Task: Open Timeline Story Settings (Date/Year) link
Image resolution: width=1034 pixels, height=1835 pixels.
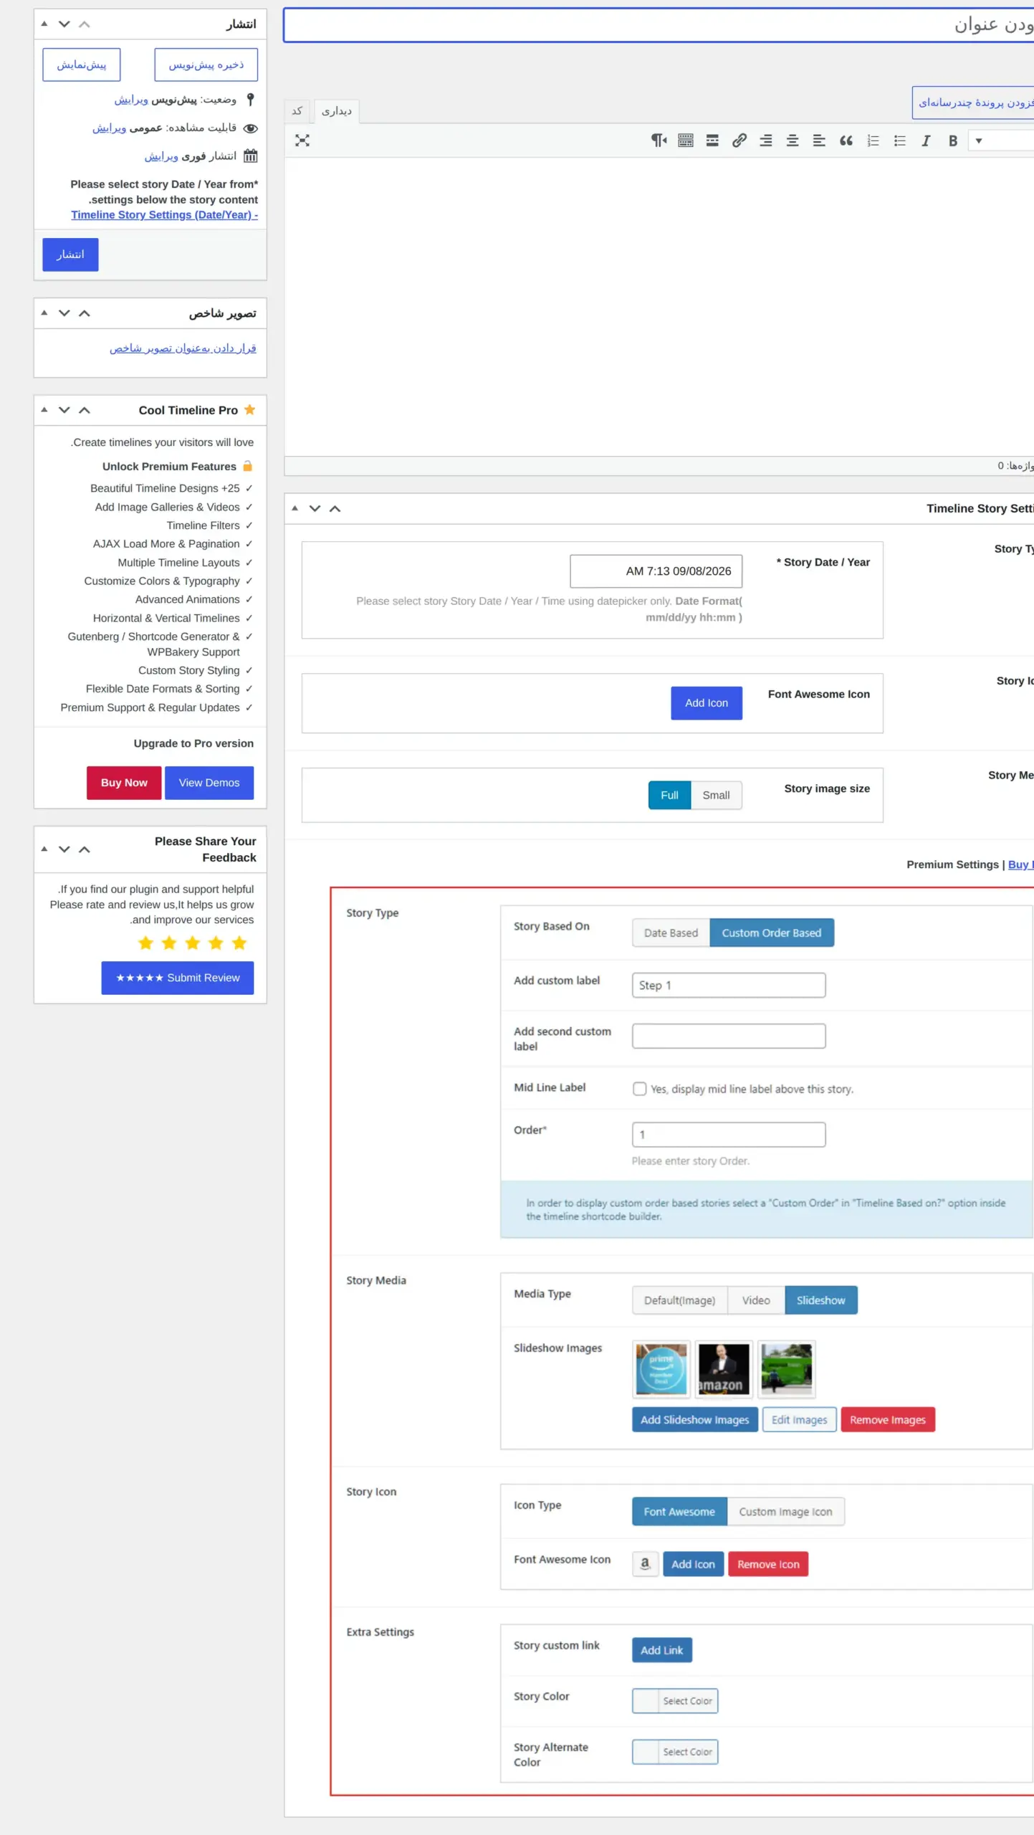Action: tap(164, 215)
